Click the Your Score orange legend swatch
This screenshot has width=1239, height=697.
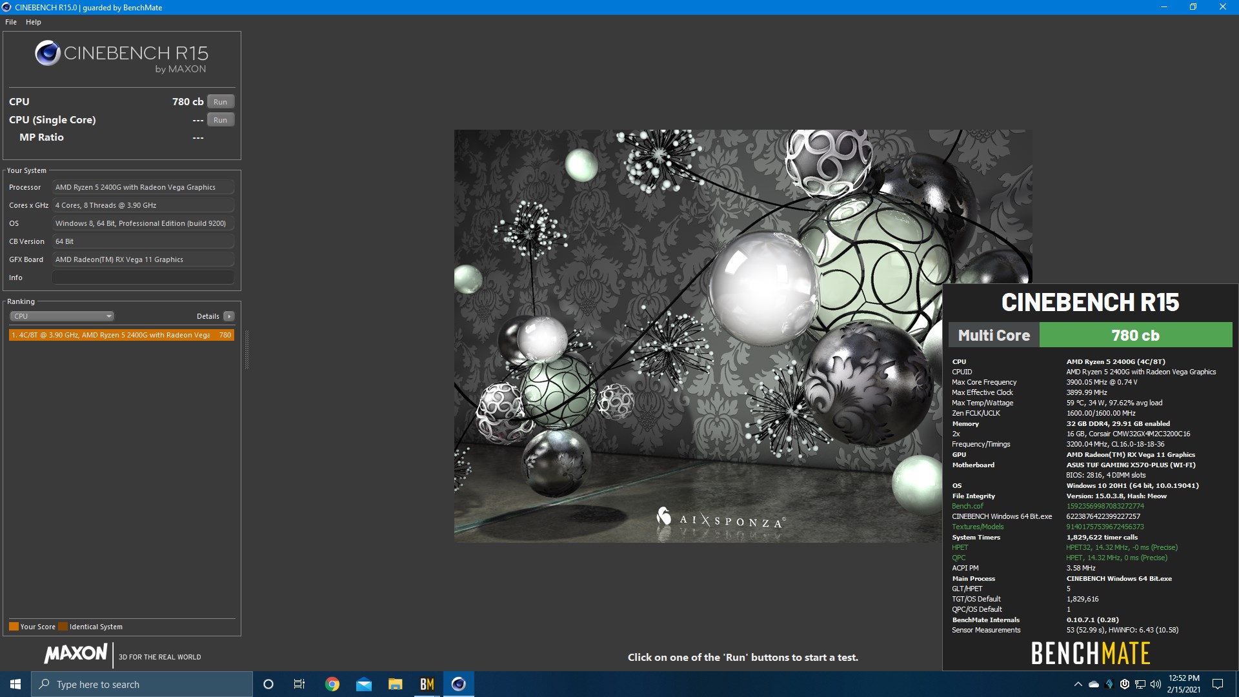point(14,627)
